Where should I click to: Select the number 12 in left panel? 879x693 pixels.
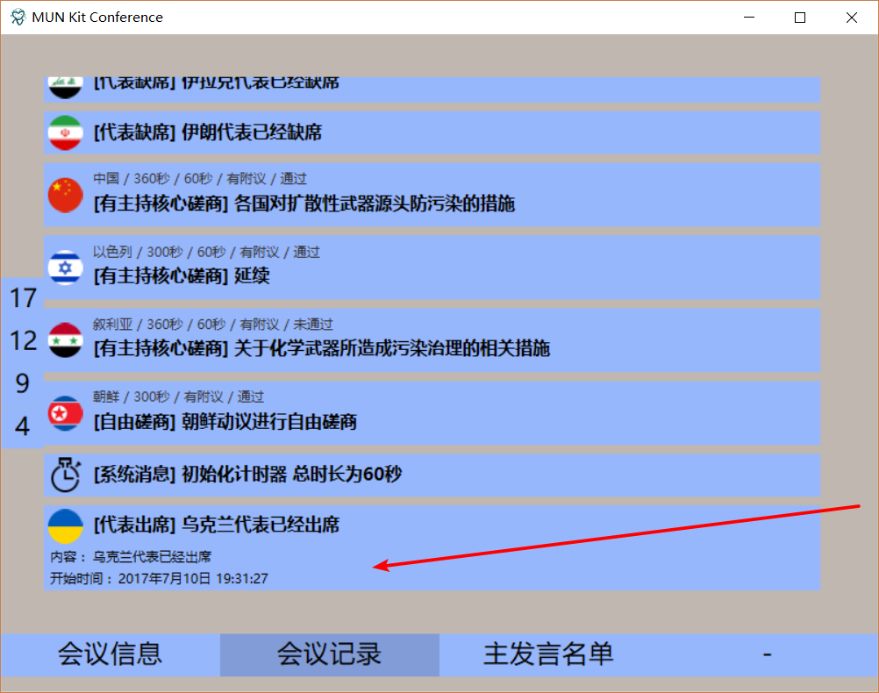coord(22,340)
